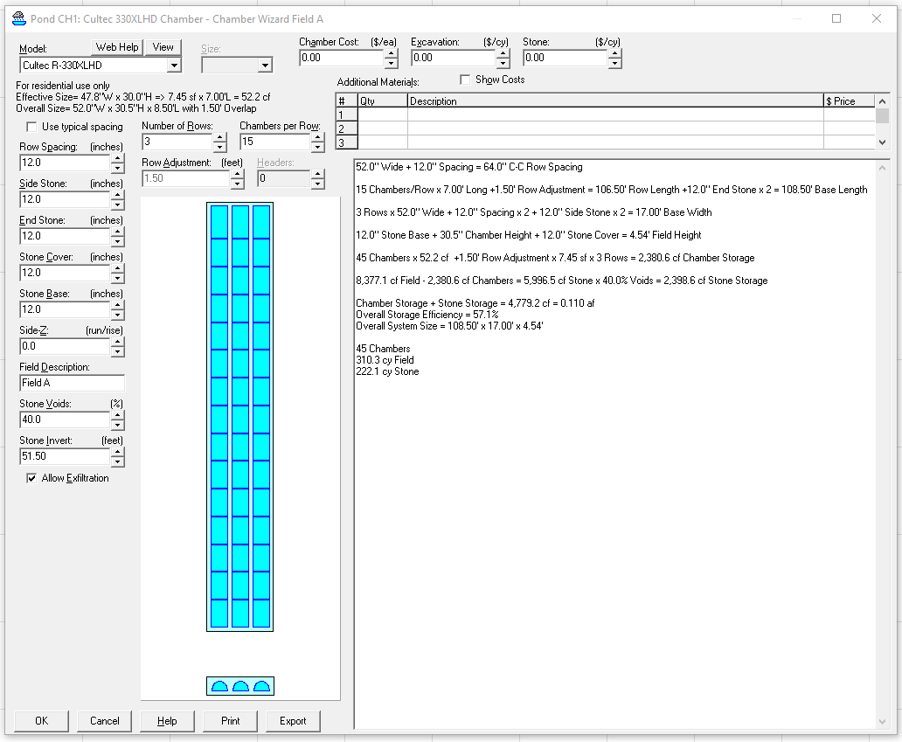
Task: Increase Stone cost with up arrow
Action: pyautogui.click(x=614, y=53)
